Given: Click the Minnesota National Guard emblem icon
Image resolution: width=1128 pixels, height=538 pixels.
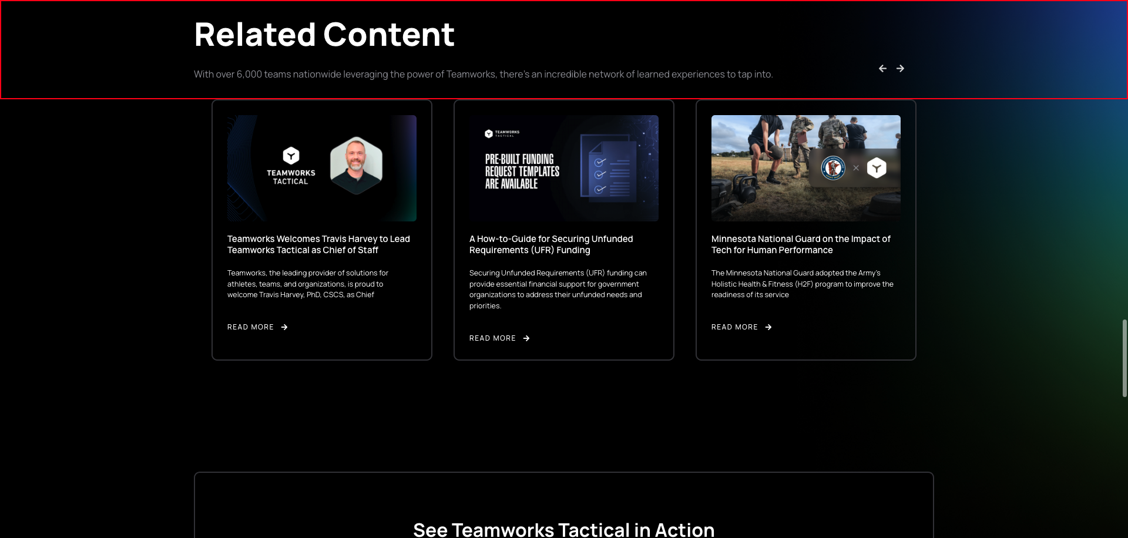Looking at the screenshot, I should coord(833,168).
